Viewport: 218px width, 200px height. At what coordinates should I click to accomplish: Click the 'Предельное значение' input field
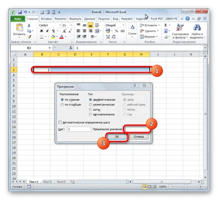point(137,129)
